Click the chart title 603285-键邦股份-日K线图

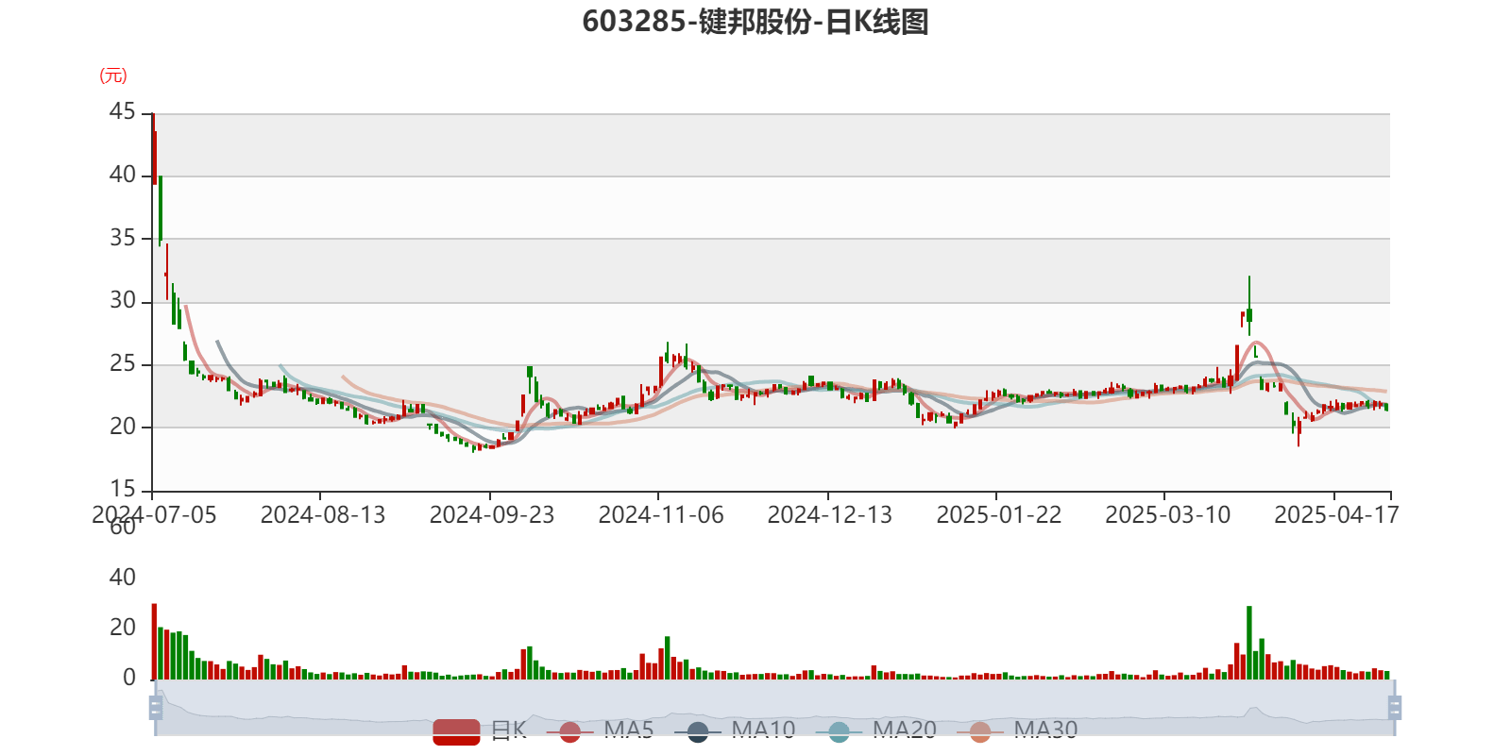[755, 22]
